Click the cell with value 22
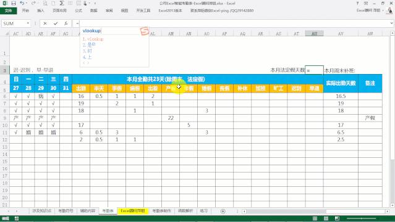Image resolution: width=395 pixels, height=222 pixels. point(171,118)
